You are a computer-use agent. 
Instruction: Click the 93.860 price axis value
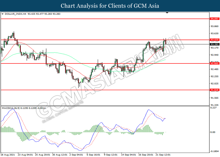(x=215, y=26)
